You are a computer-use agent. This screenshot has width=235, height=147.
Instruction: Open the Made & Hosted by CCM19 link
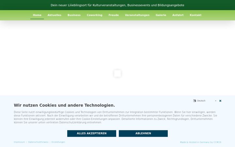click(x=200, y=142)
